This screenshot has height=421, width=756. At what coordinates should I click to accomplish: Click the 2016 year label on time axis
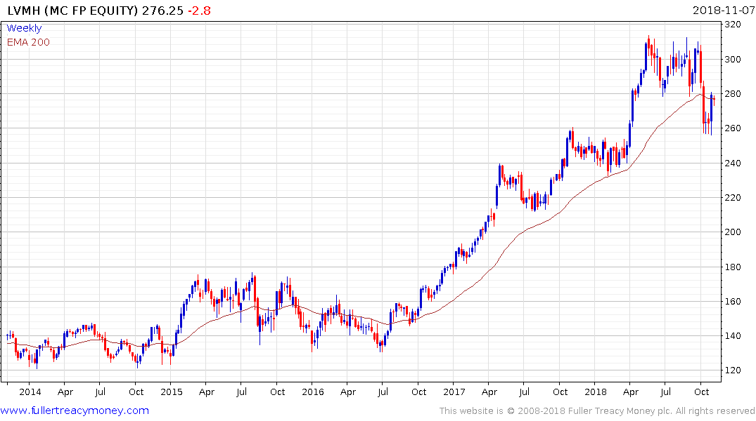click(313, 392)
